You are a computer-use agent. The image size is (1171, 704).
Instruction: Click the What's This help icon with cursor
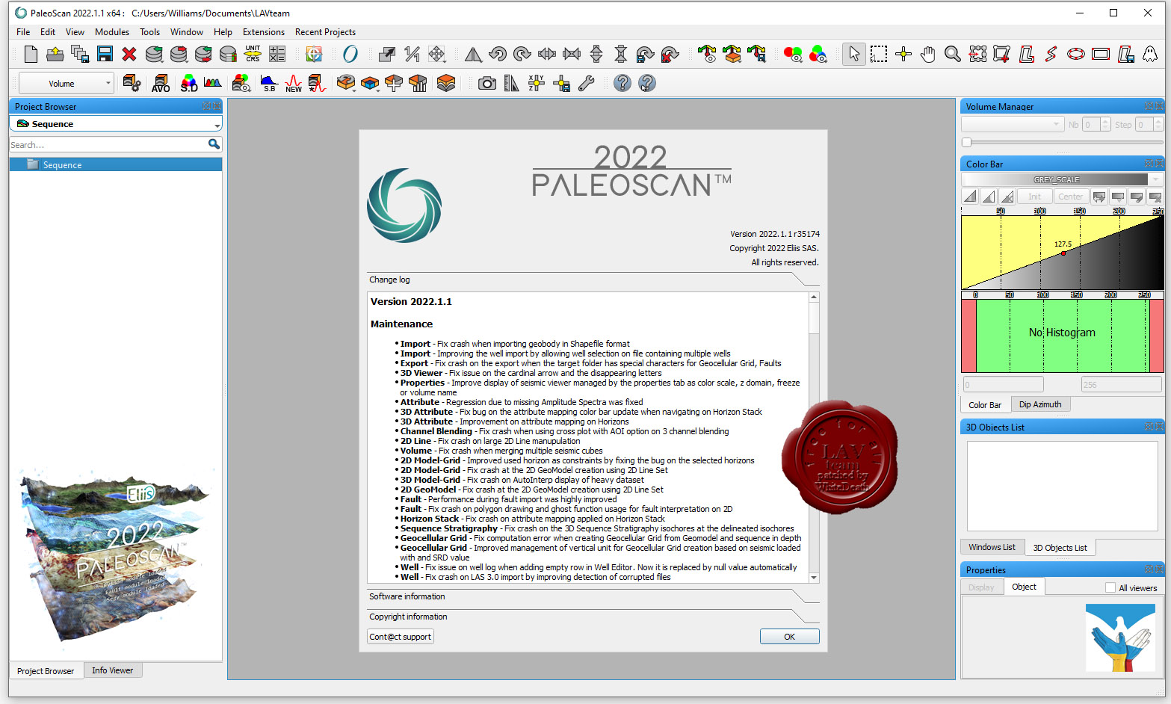647,83
